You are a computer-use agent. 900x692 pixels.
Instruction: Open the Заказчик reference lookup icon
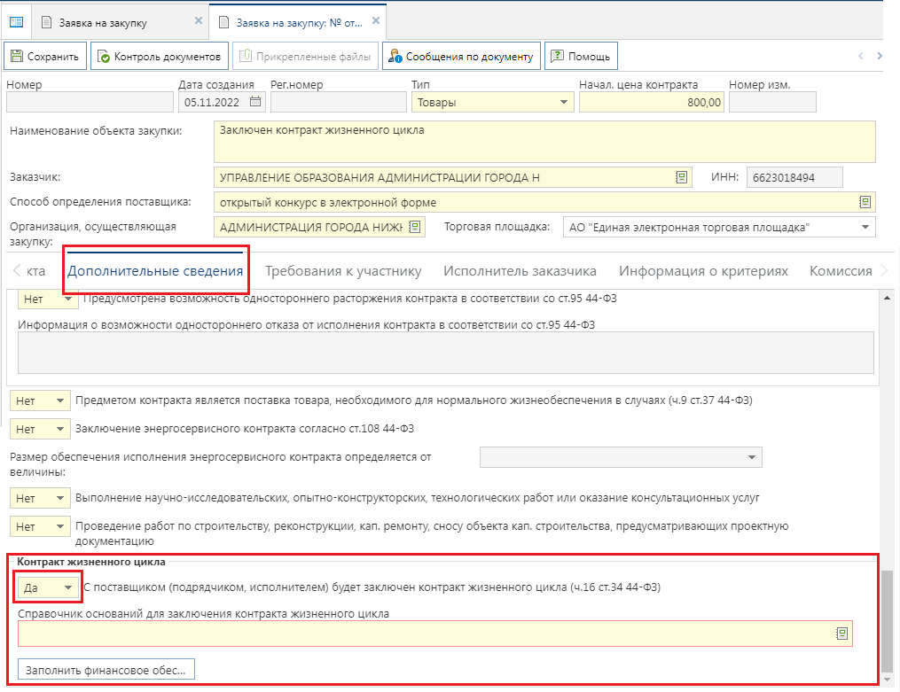(681, 177)
